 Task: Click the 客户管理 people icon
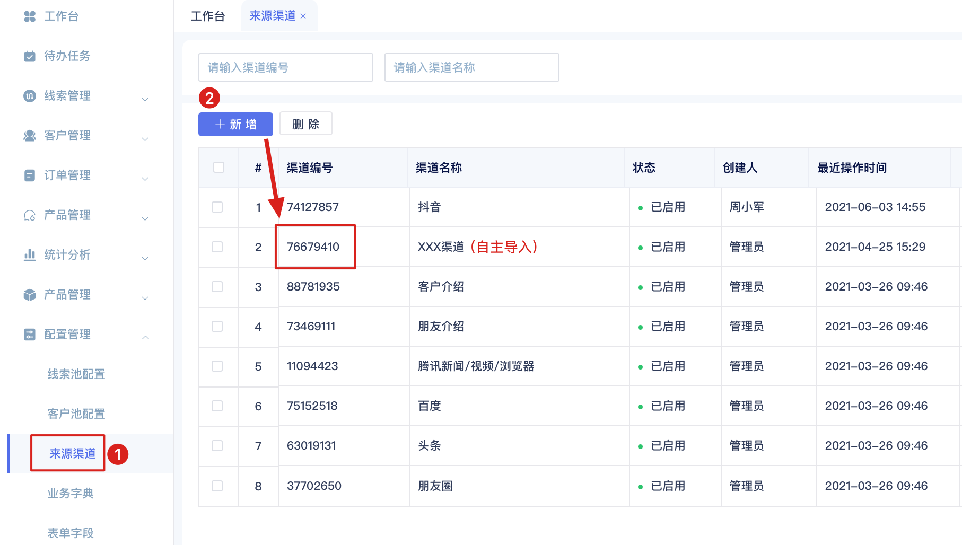pos(30,136)
